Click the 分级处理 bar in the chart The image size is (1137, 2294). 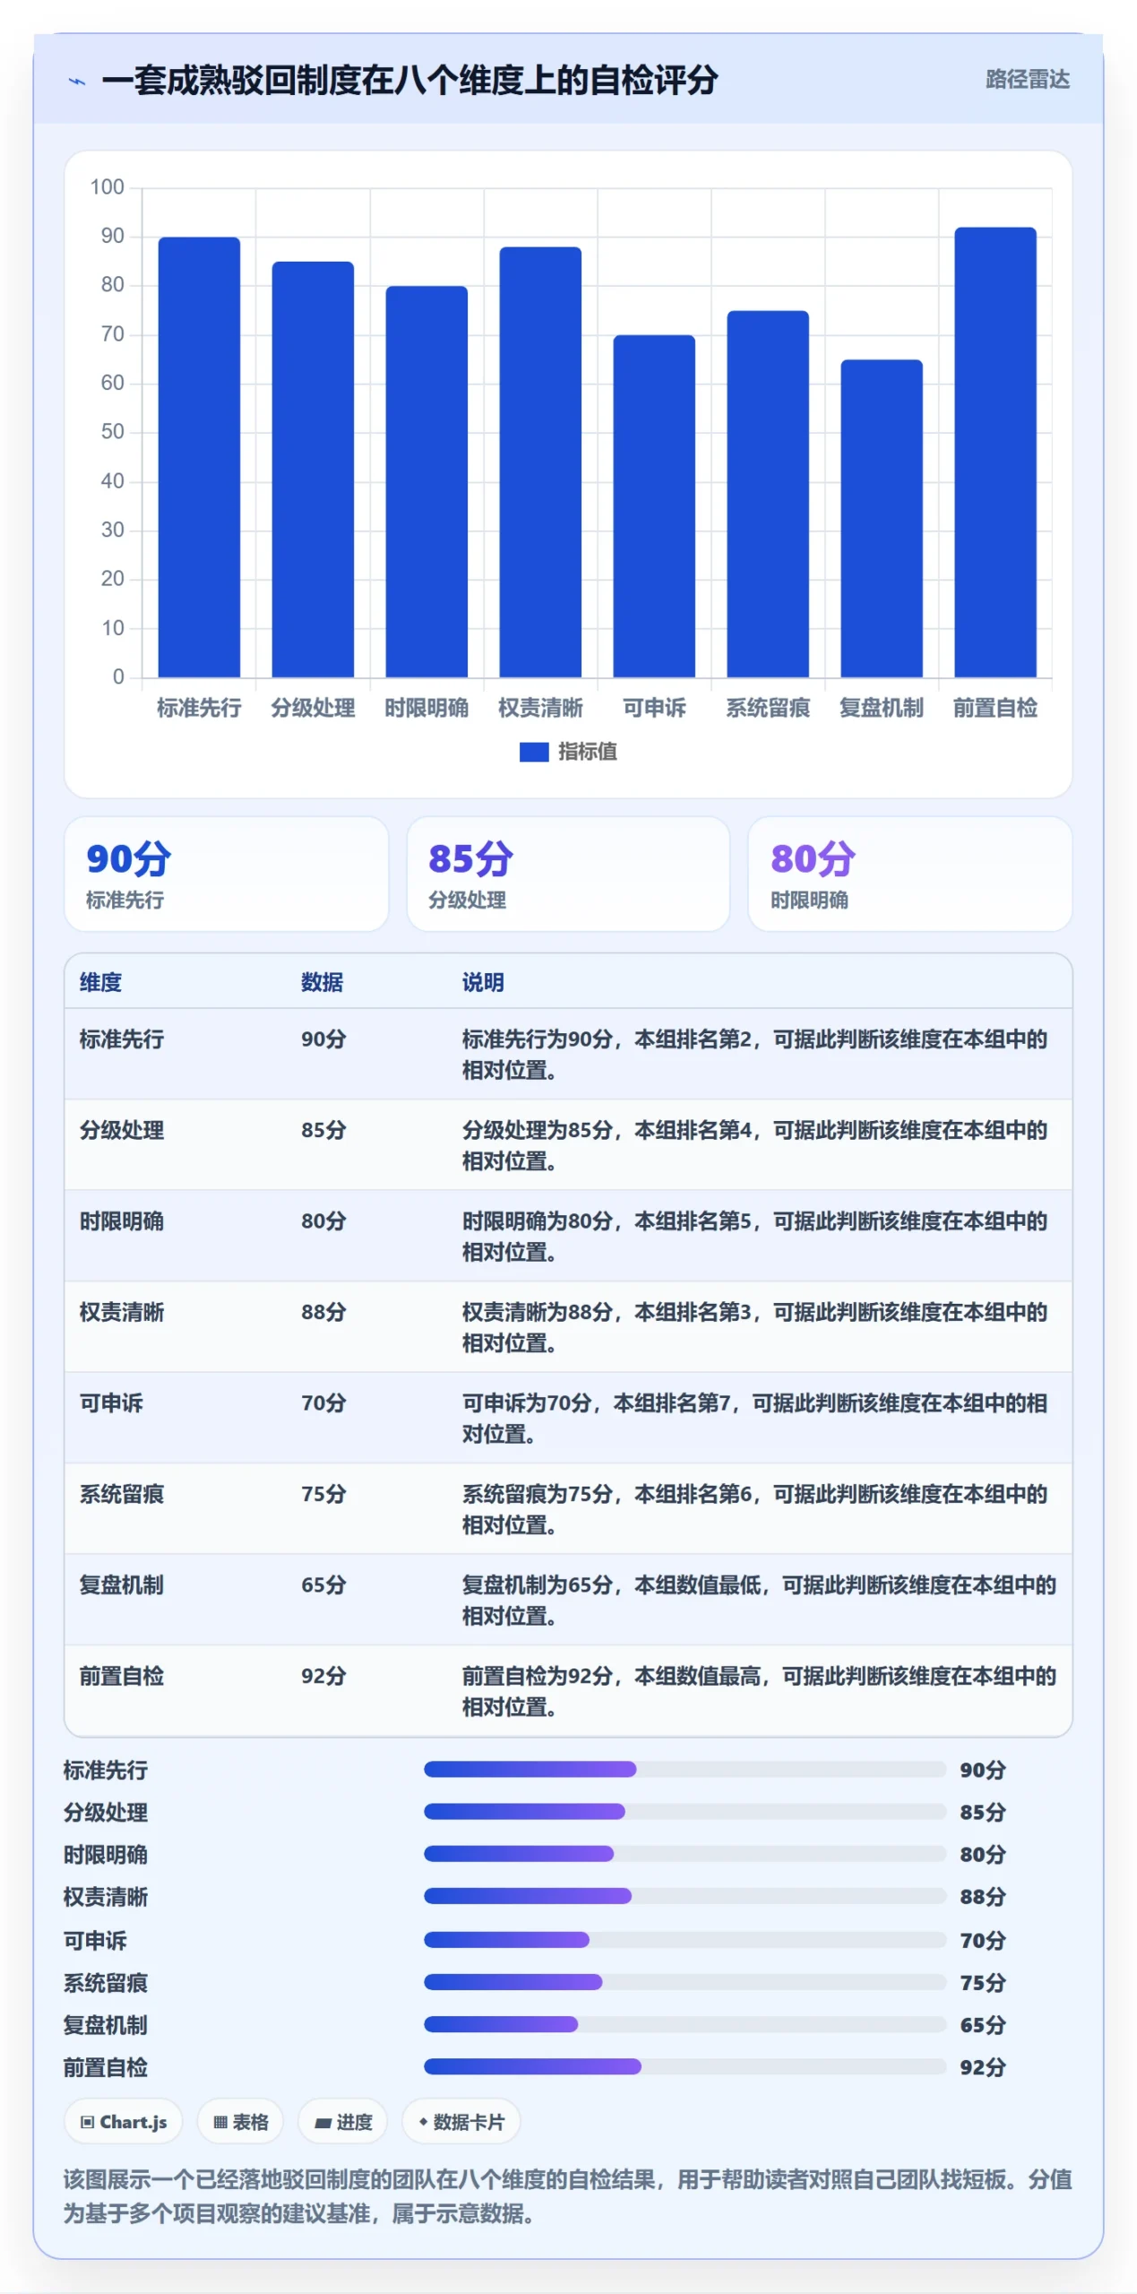(313, 470)
